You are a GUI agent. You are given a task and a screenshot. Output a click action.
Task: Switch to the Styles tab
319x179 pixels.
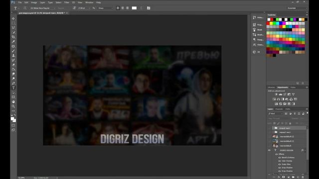[293, 88]
